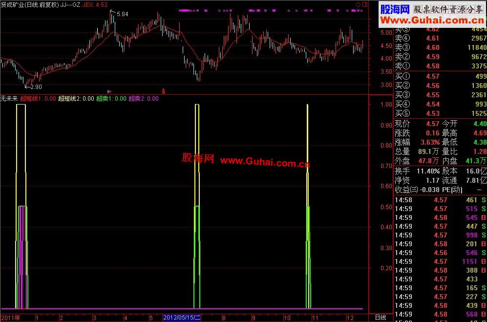The height and width of the screenshot is (322, 487).
Task: Click the 净资 value 1.17
Action: coord(433,180)
